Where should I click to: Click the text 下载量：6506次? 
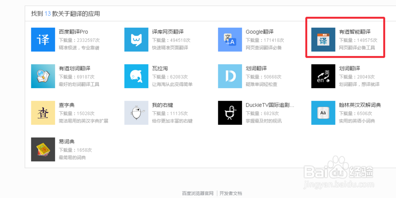pos(355,113)
